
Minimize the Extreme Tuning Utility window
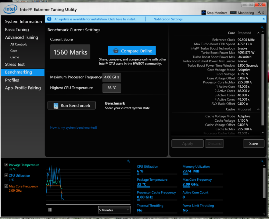(245, 5)
